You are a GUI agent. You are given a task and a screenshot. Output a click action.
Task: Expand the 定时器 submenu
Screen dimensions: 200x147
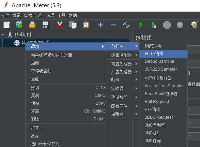point(122,88)
